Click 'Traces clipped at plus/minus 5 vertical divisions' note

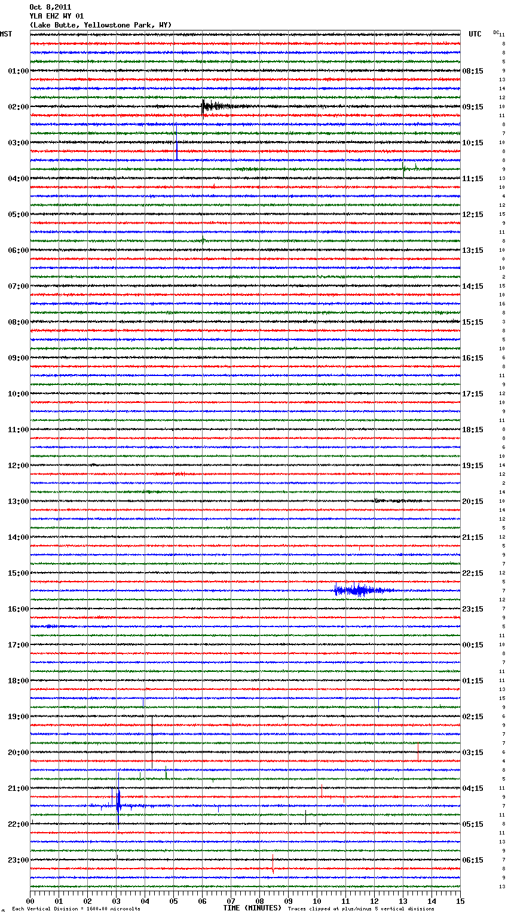click(x=361, y=909)
